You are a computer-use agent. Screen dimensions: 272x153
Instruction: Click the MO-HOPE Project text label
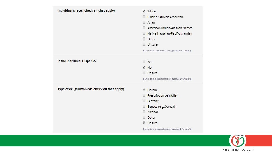[x=238, y=150]
